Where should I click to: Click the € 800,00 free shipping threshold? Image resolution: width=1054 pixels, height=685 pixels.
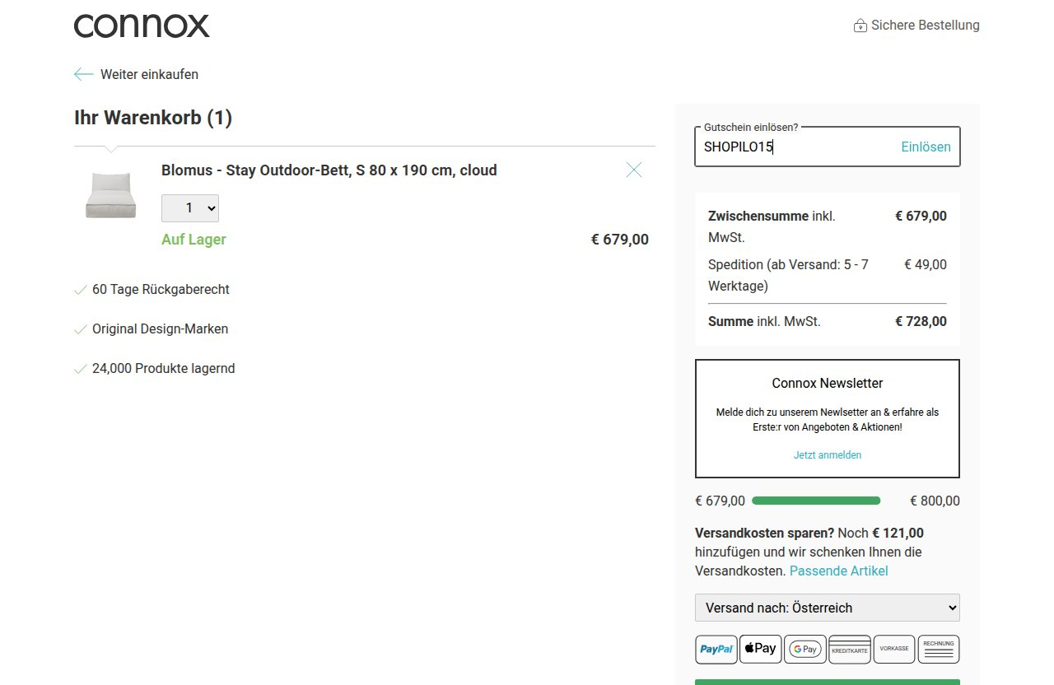pos(935,501)
